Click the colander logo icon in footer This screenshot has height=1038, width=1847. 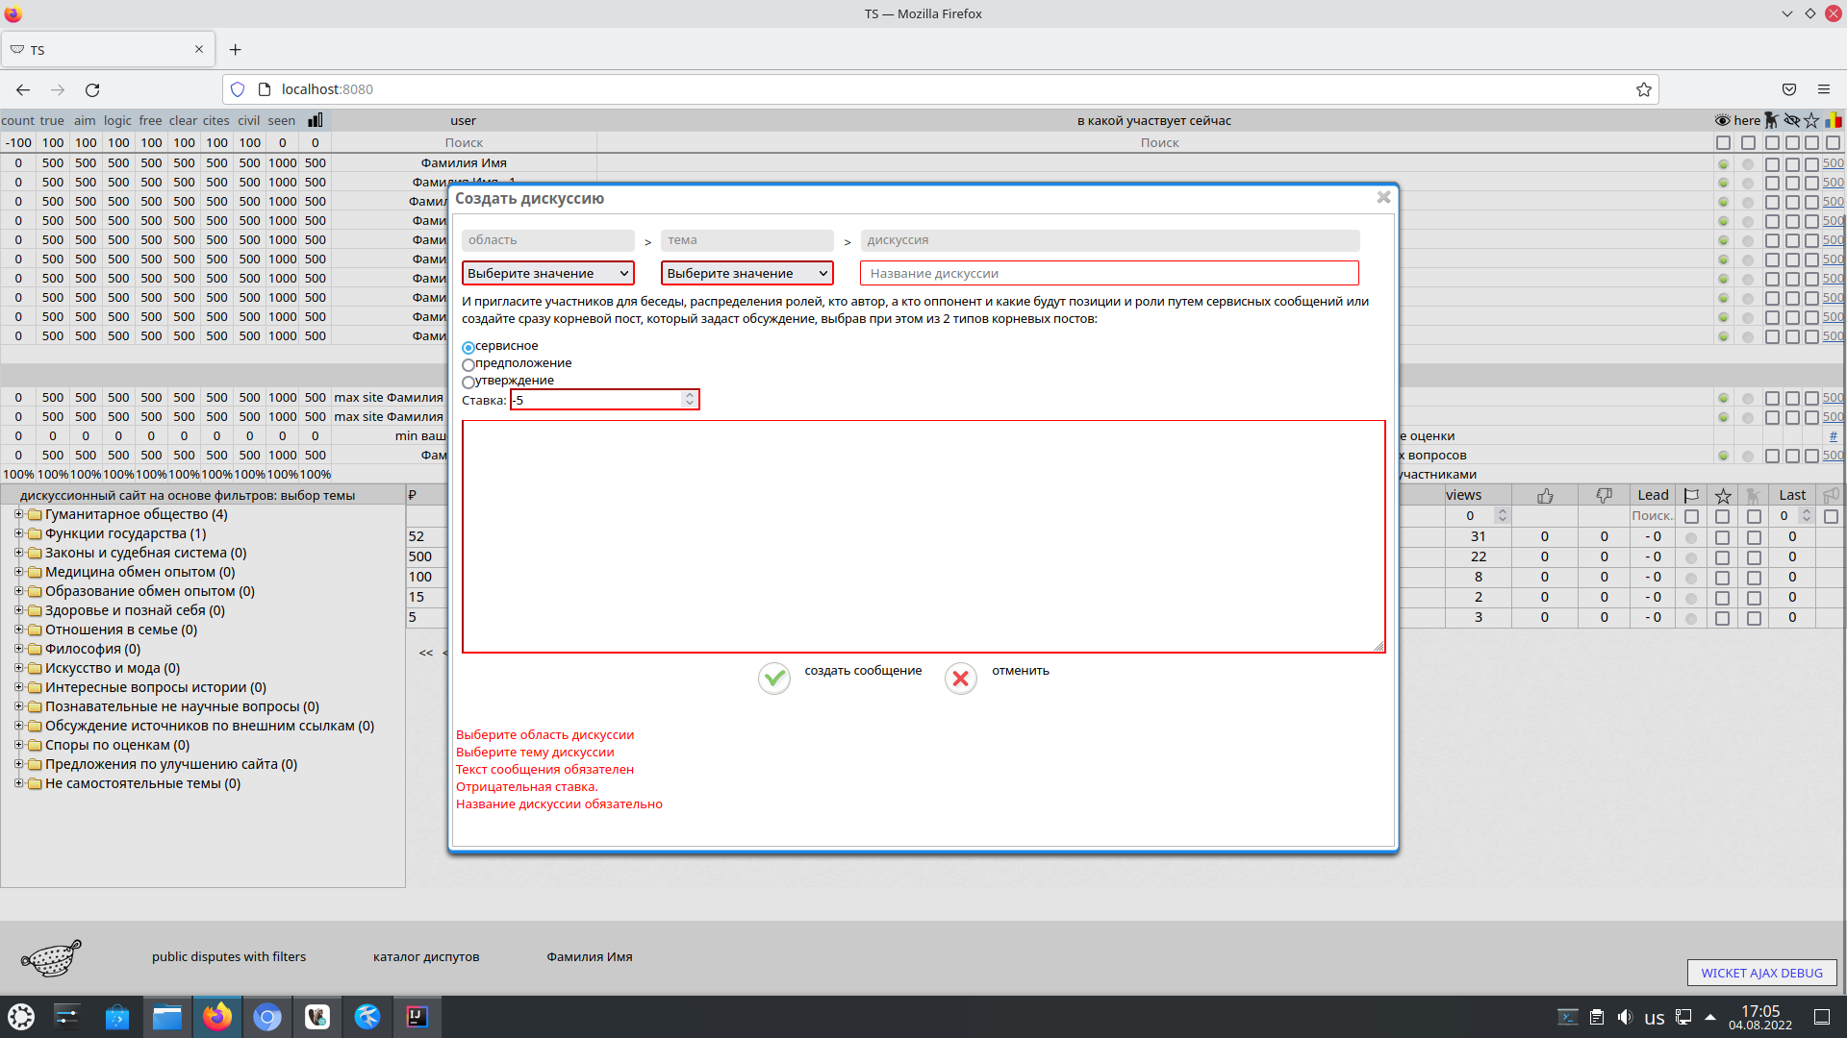(x=51, y=957)
